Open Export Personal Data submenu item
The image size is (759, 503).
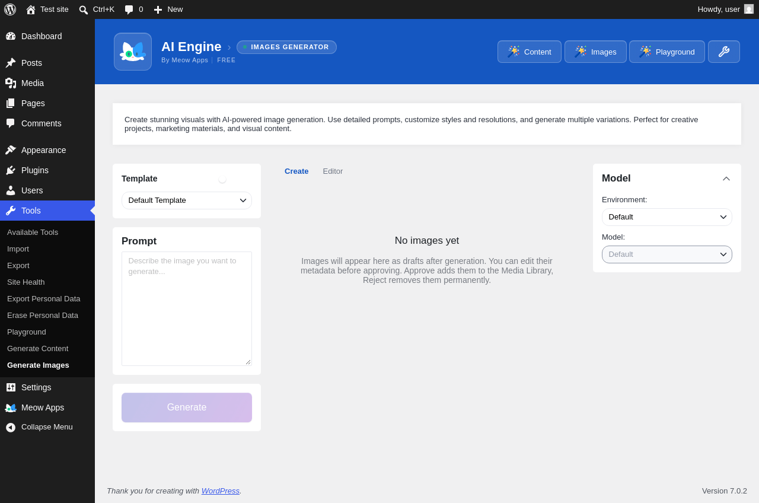click(x=44, y=299)
